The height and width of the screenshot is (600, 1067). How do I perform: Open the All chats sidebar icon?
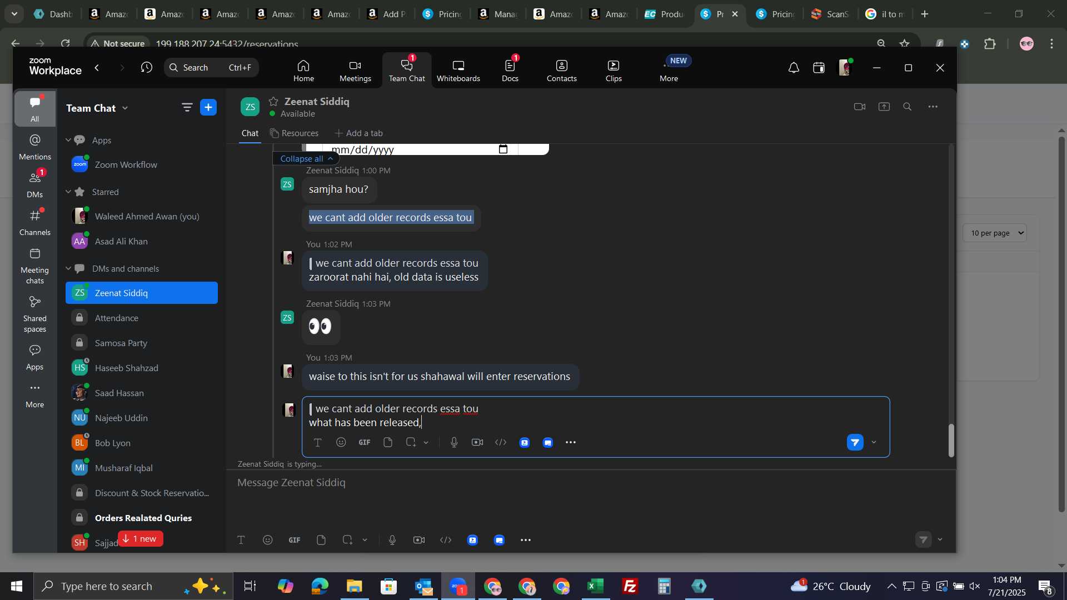(35, 109)
